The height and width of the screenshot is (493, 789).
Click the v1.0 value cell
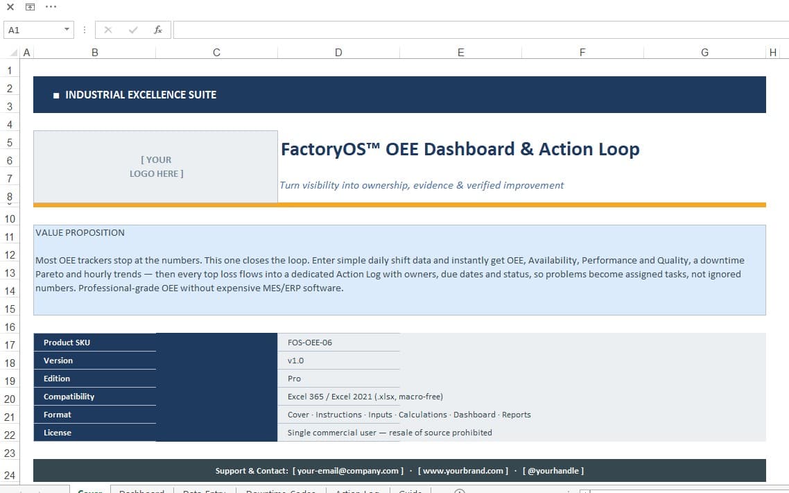click(x=338, y=360)
